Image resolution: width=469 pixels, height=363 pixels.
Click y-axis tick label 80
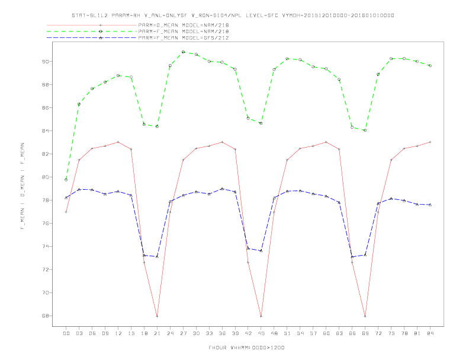point(46,177)
